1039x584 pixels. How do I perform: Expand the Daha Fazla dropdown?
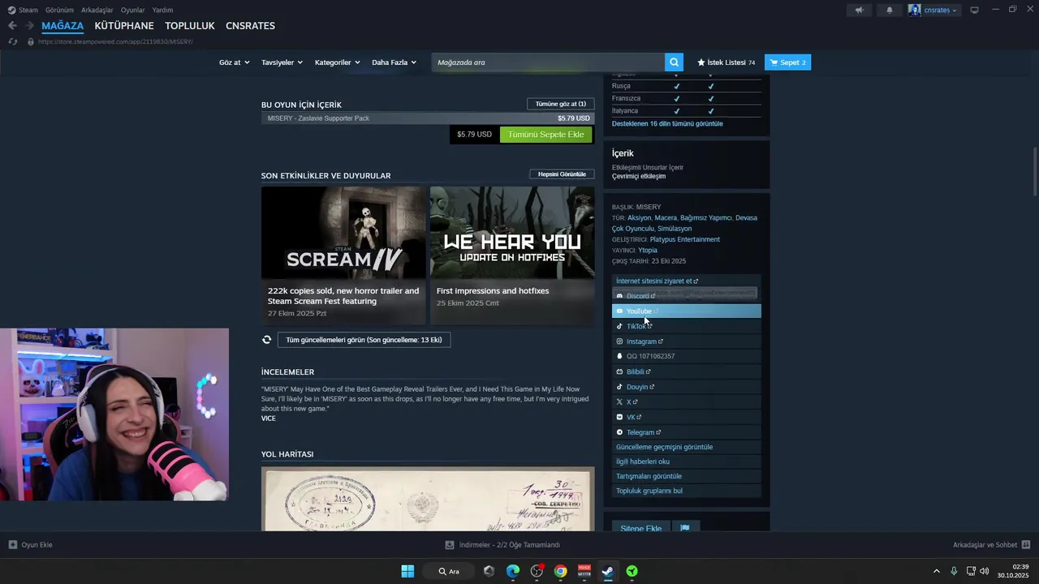tap(394, 62)
